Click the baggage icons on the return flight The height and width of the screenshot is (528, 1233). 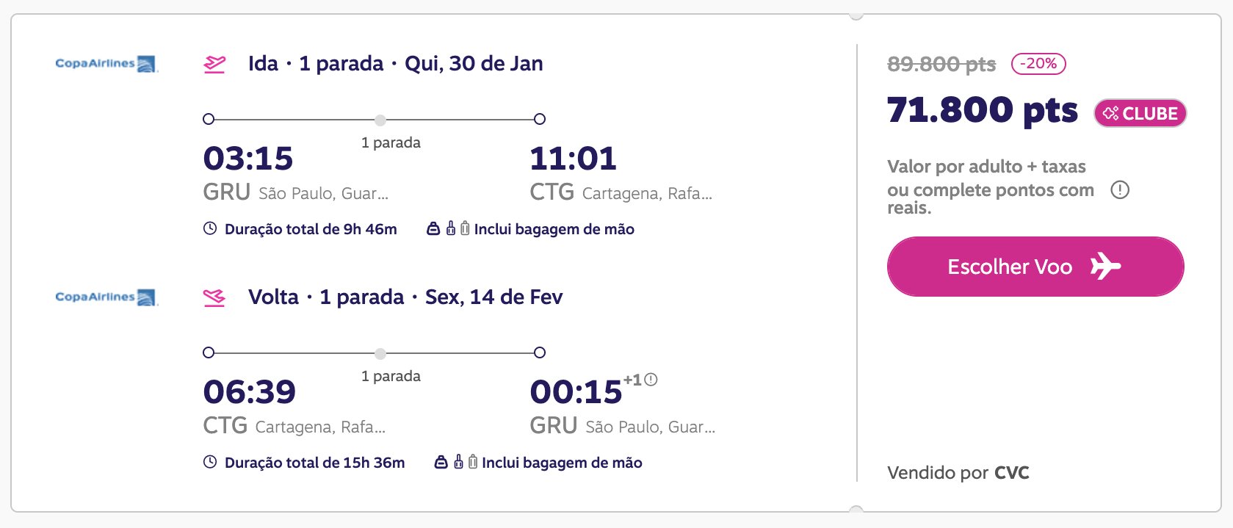tap(456, 462)
